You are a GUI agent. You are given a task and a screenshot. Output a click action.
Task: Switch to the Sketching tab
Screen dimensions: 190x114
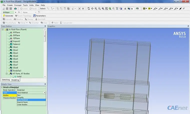(6, 80)
